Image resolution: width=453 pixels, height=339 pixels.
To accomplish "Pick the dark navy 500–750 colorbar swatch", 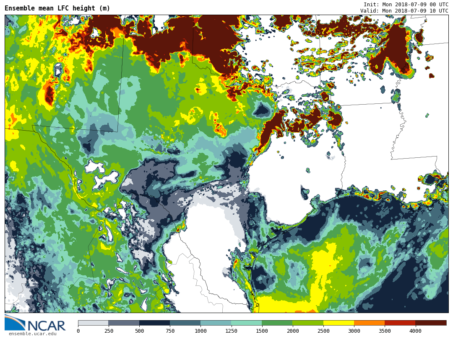I will 154,323.
